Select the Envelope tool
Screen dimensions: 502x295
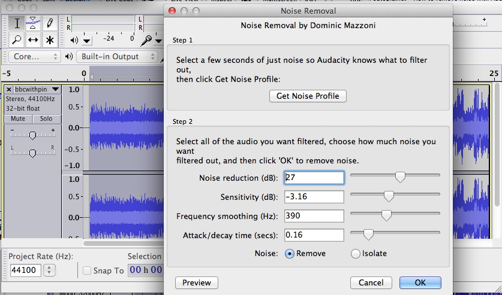pos(34,23)
